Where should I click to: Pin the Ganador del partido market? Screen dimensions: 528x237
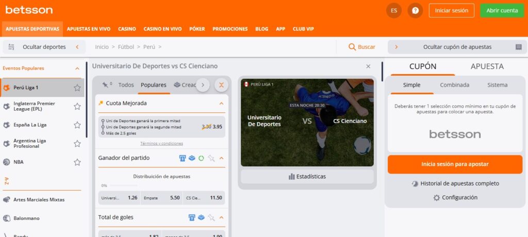pyautogui.click(x=211, y=158)
